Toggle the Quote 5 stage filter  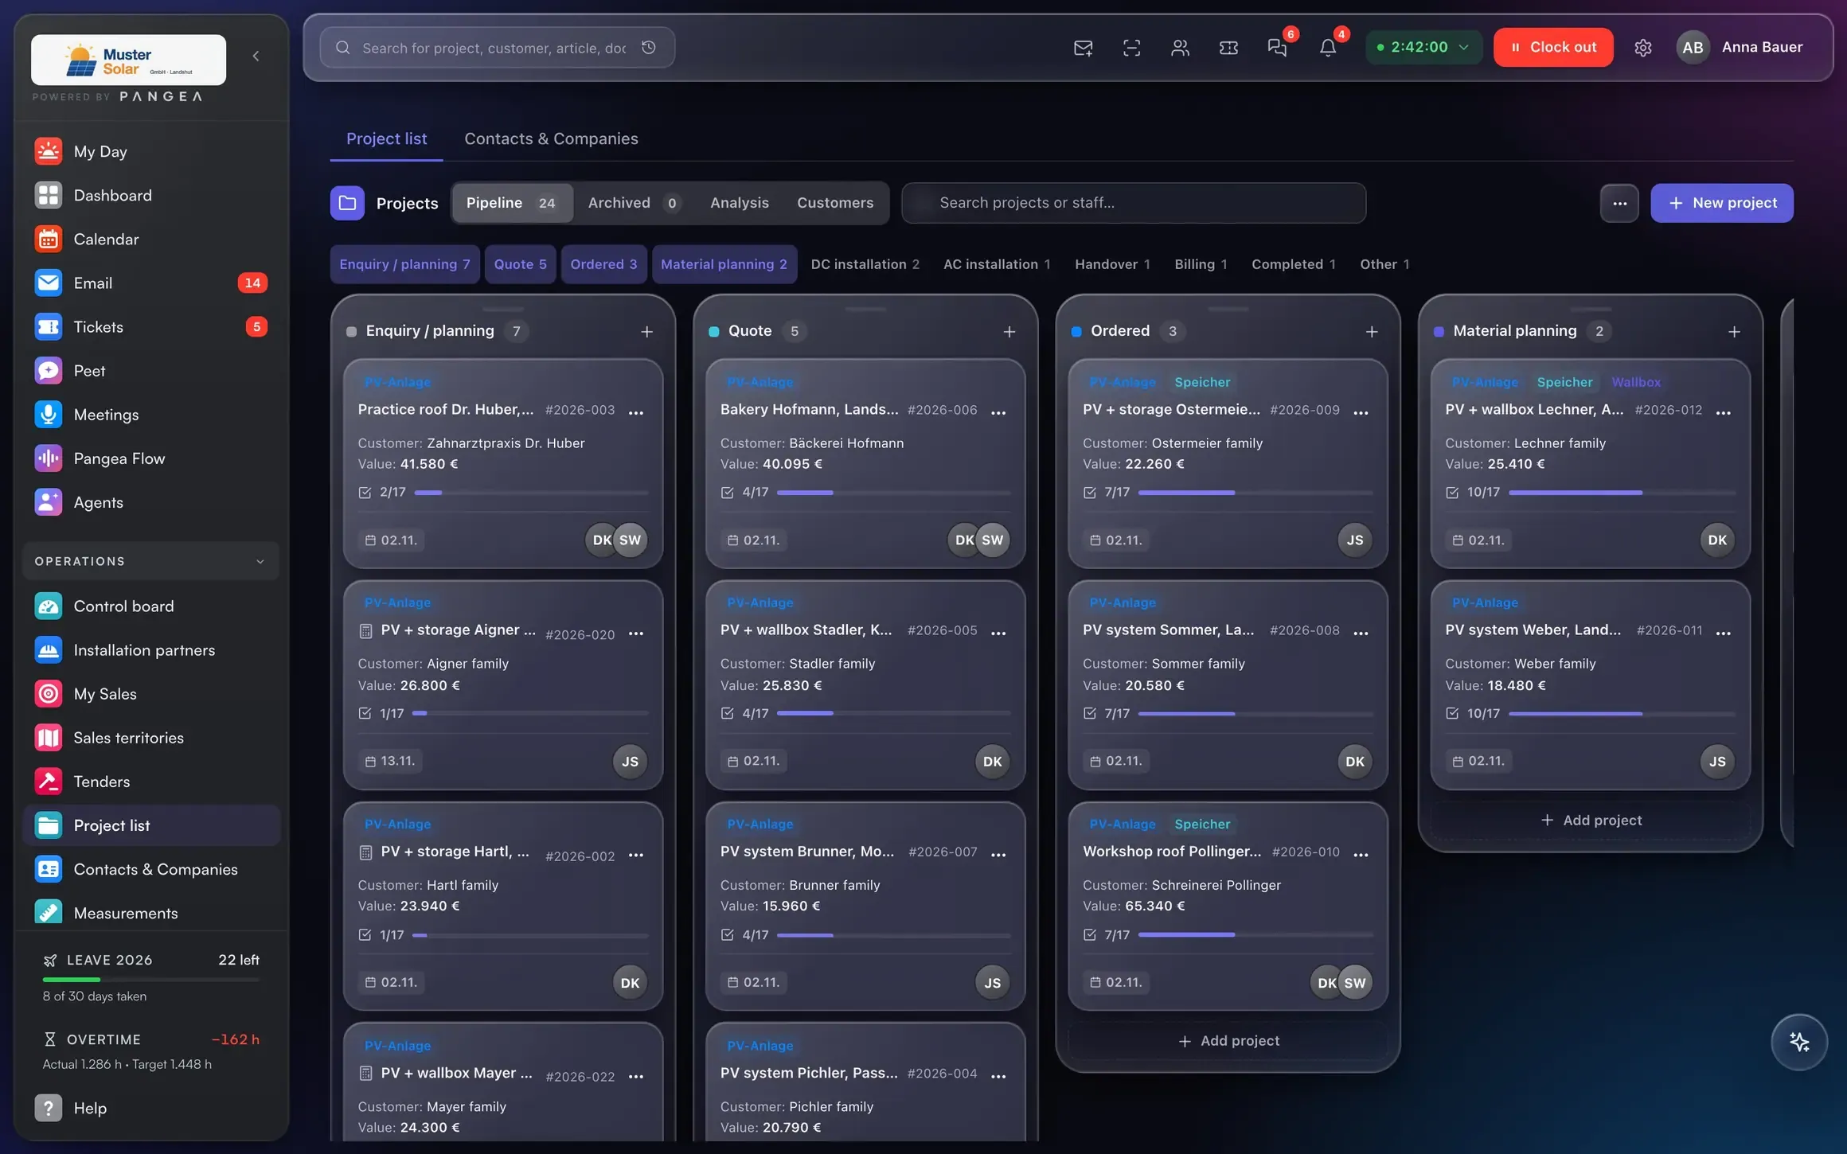520,264
